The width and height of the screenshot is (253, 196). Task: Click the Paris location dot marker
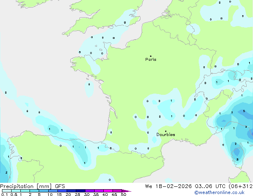151,56
